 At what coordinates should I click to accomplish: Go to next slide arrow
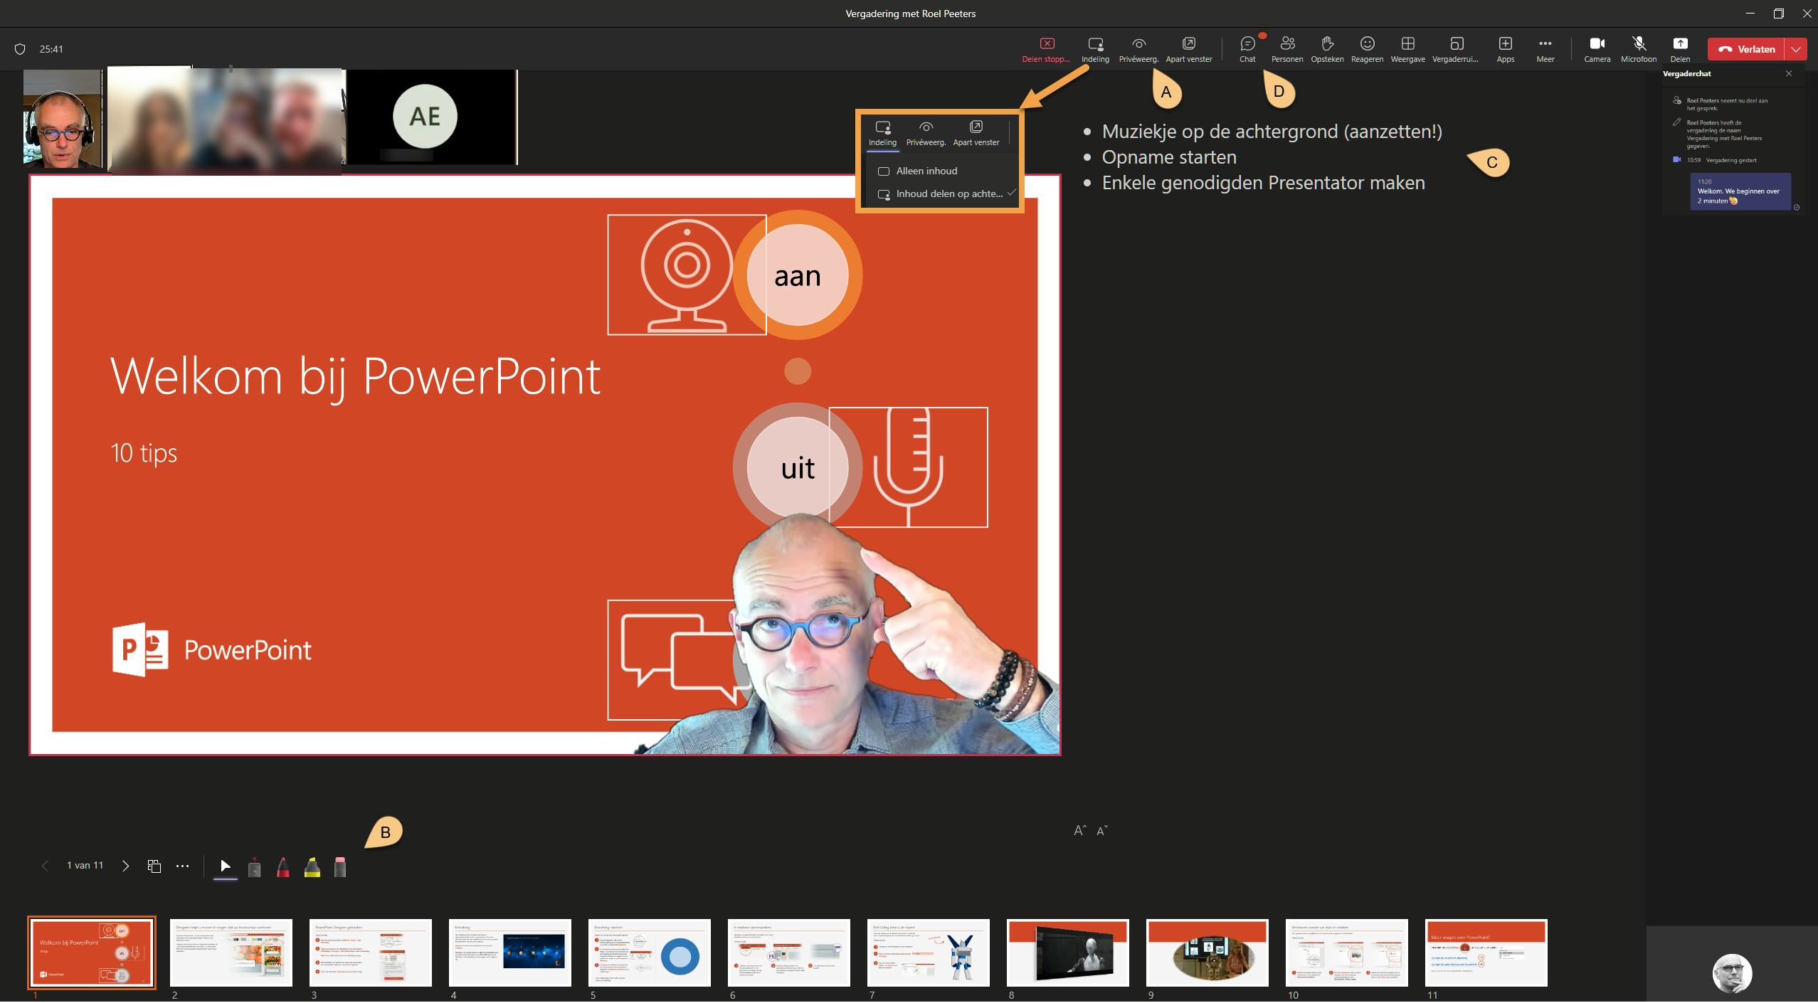point(126,866)
